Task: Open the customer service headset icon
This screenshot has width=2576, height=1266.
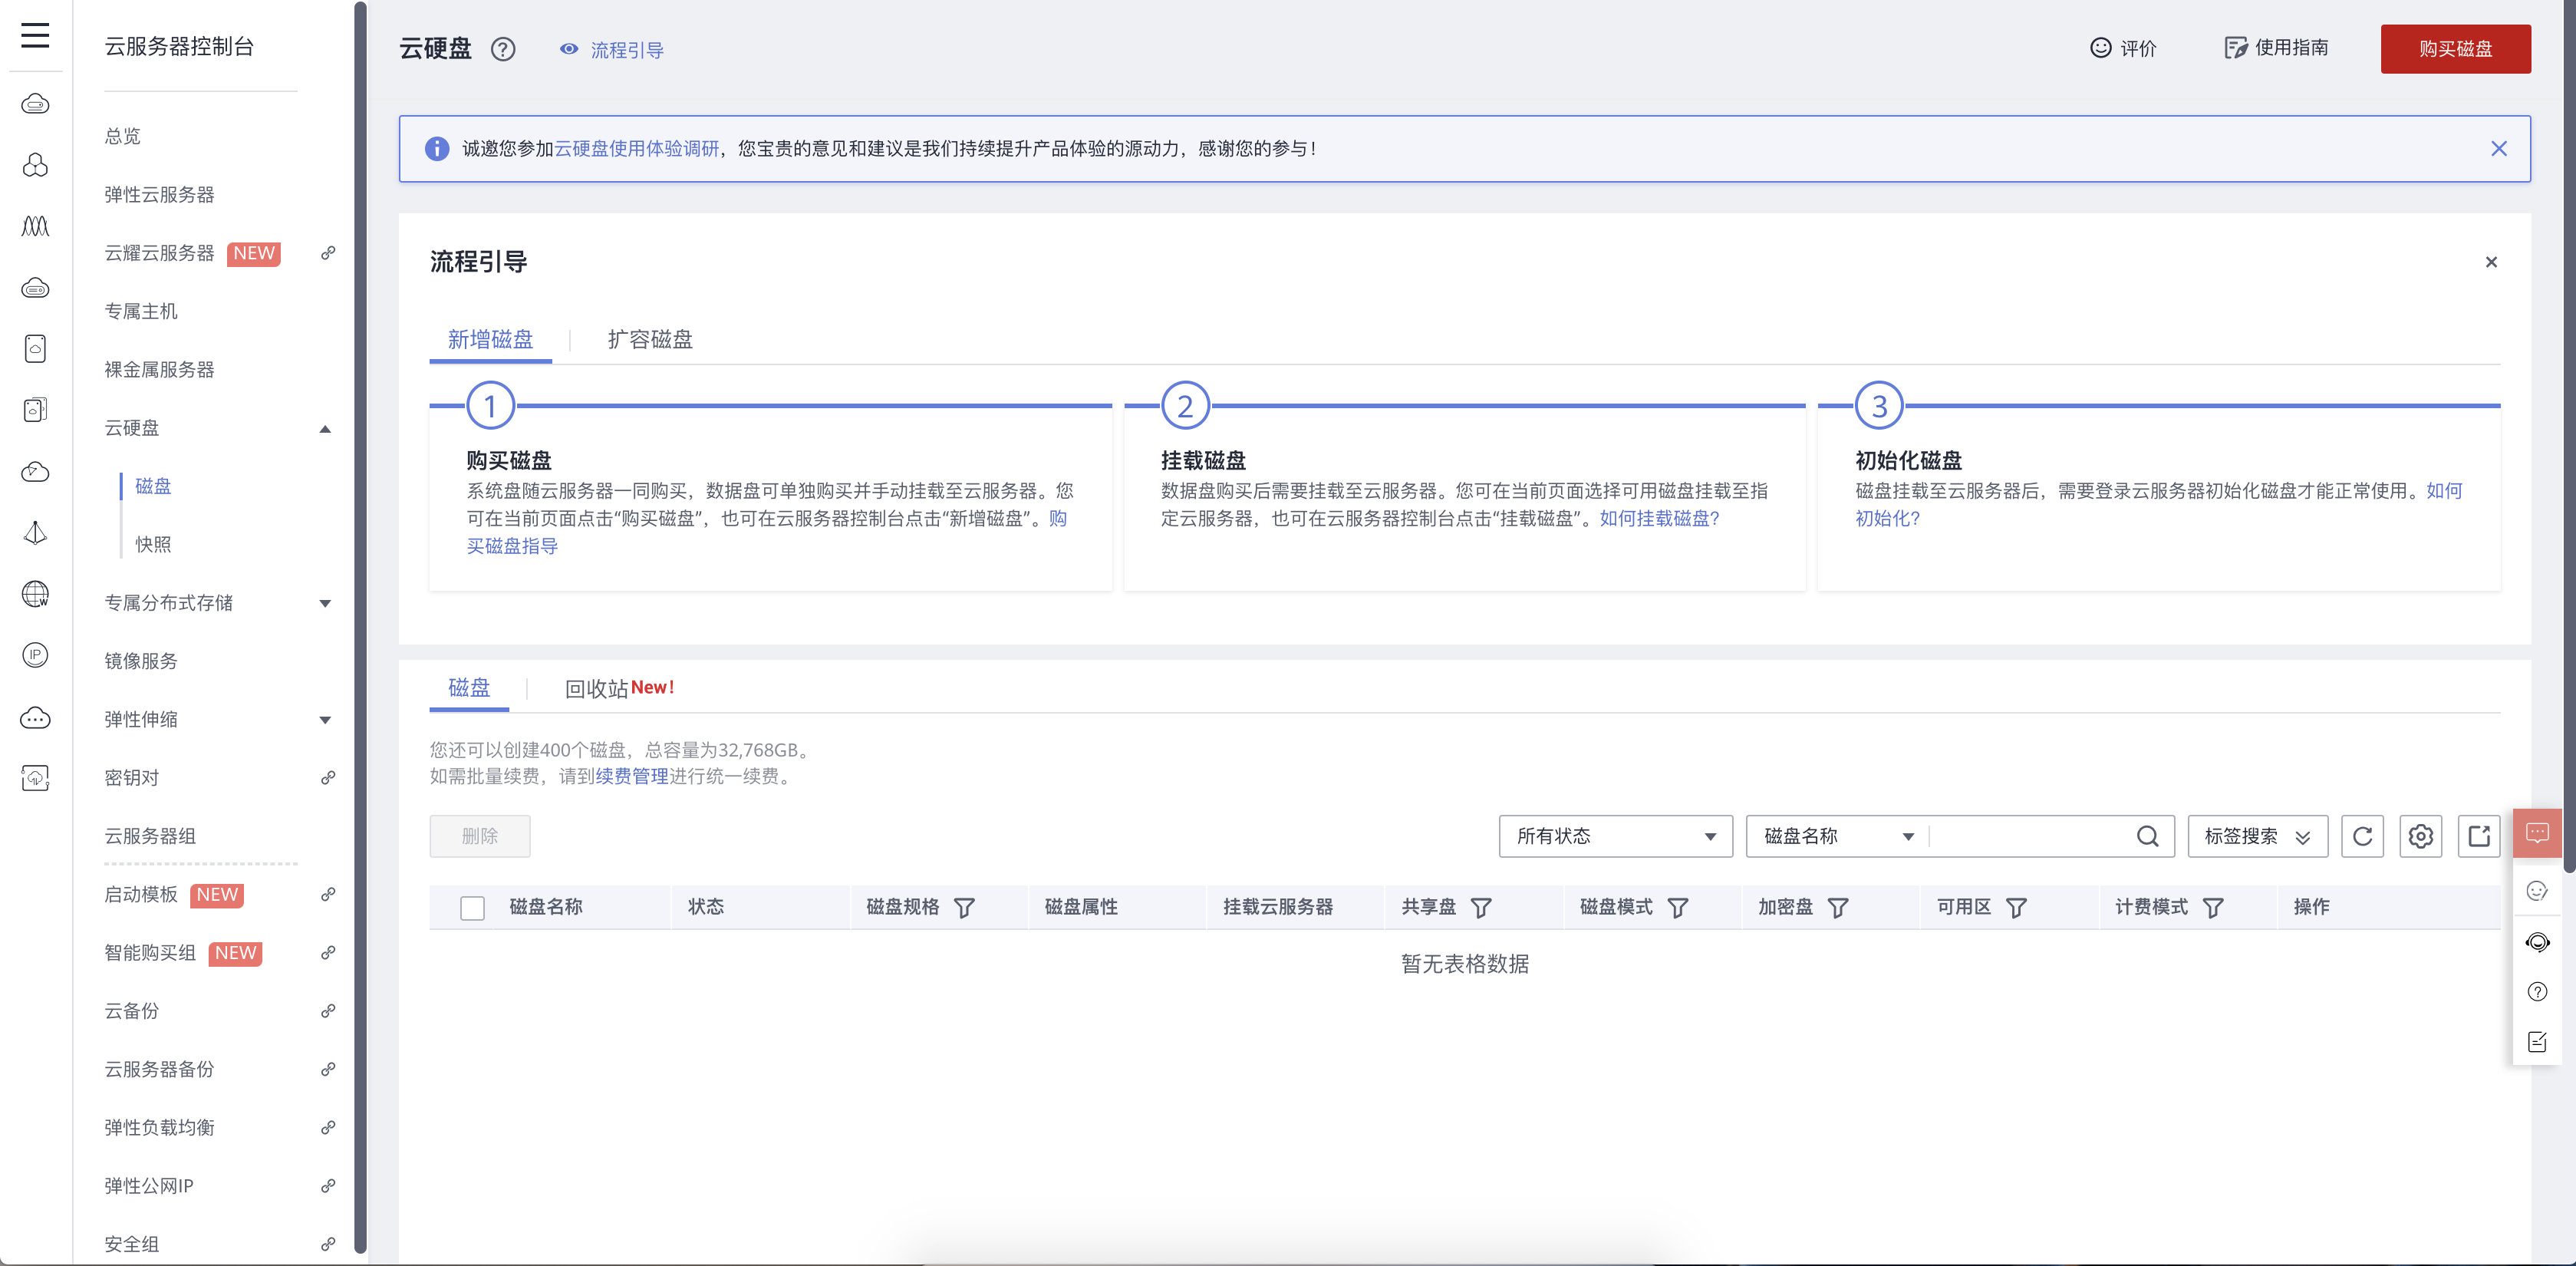Action: pyautogui.click(x=2537, y=942)
